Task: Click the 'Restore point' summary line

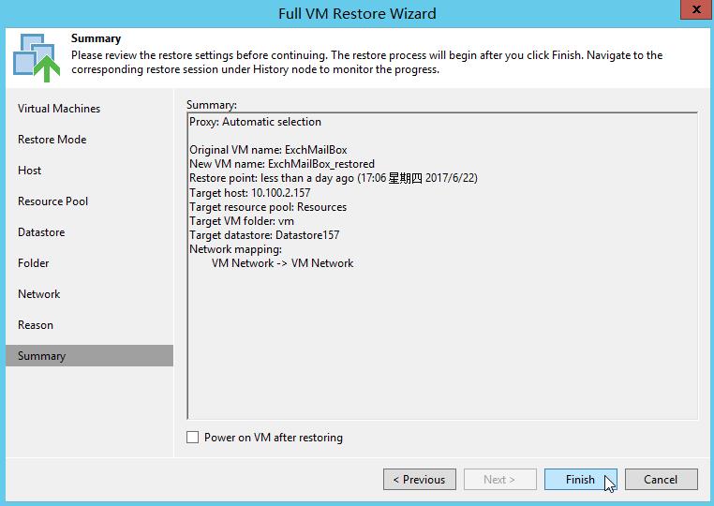Action: (334, 178)
